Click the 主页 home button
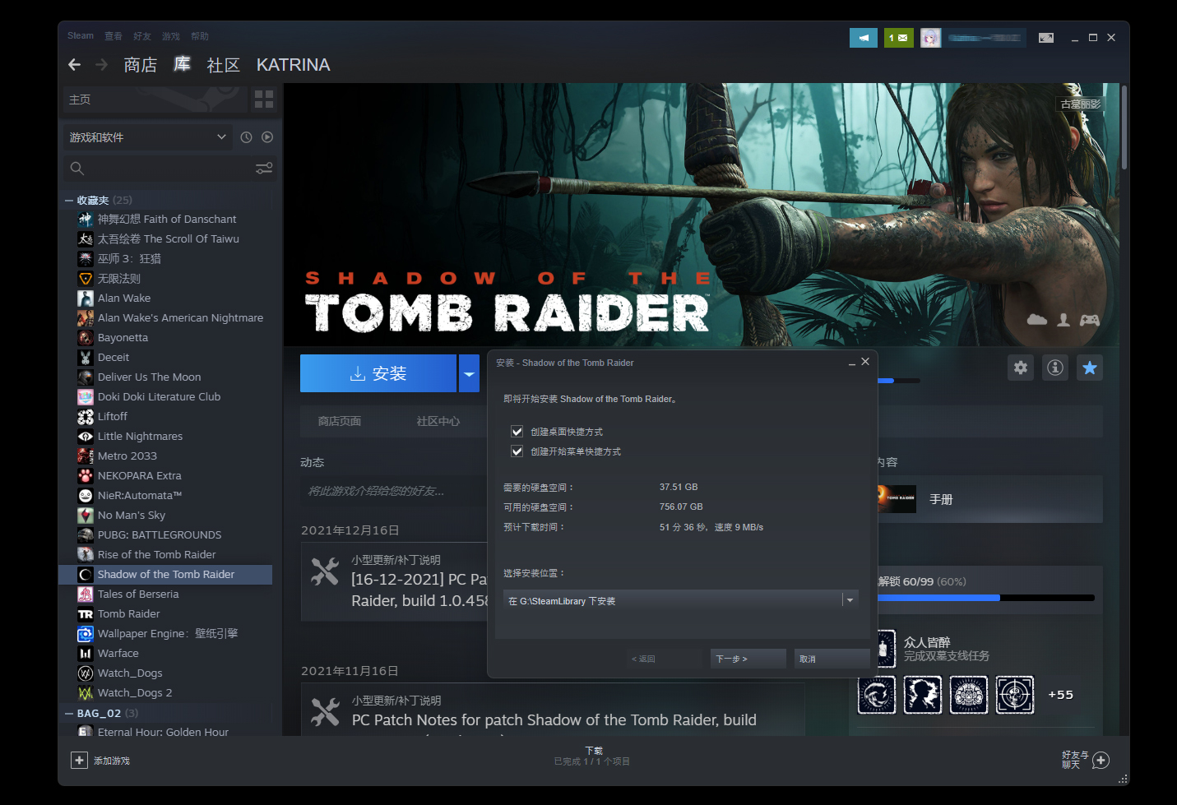This screenshot has height=805, width=1177. click(x=155, y=99)
